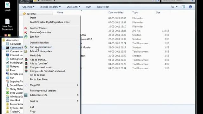Open the Tablet PC folder
Viewport: 203px width, 114px height.
pos(13,111)
